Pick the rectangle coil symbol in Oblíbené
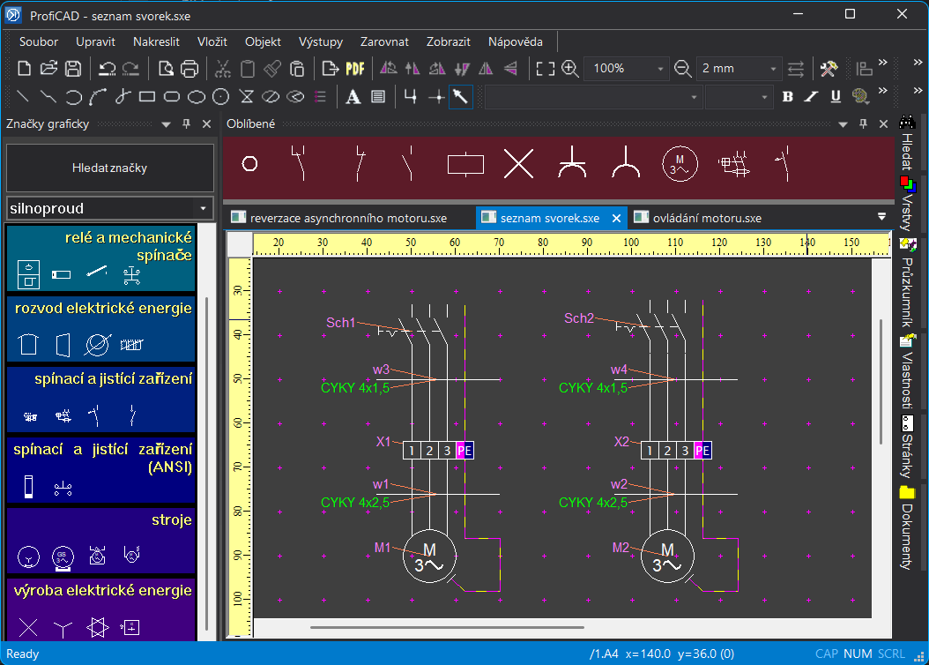This screenshot has width=929, height=665. pyautogui.click(x=465, y=164)
